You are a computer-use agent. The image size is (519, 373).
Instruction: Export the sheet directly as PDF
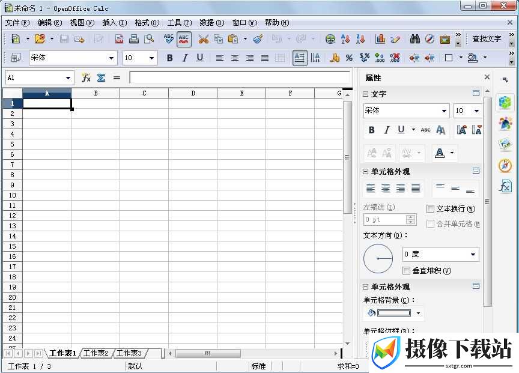[x=119, y=39]
